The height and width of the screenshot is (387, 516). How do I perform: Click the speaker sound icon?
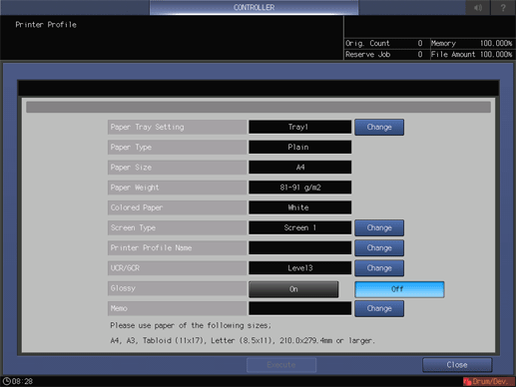click(478, 7)
